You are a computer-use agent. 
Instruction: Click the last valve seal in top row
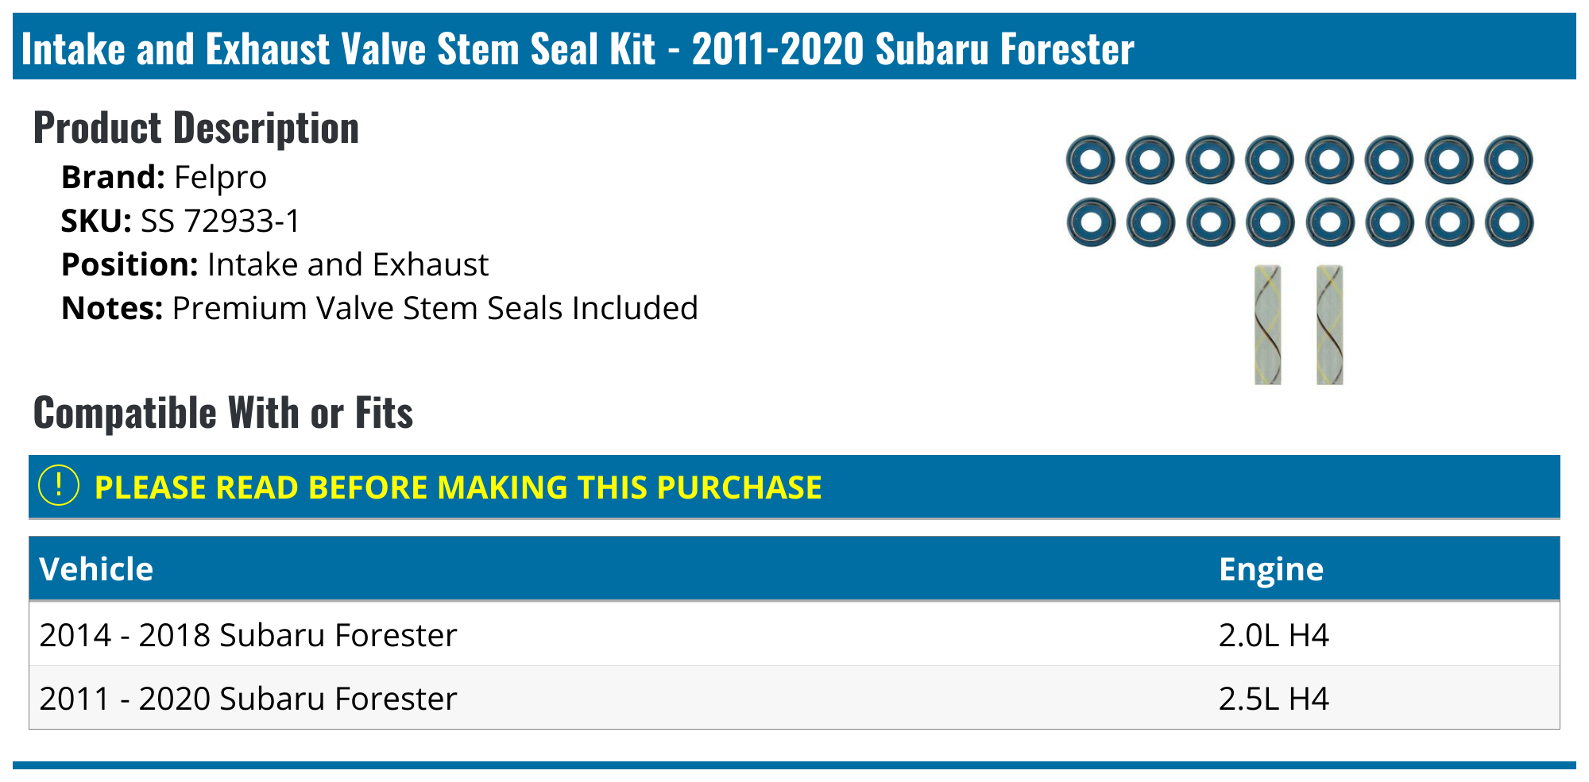1509,160
